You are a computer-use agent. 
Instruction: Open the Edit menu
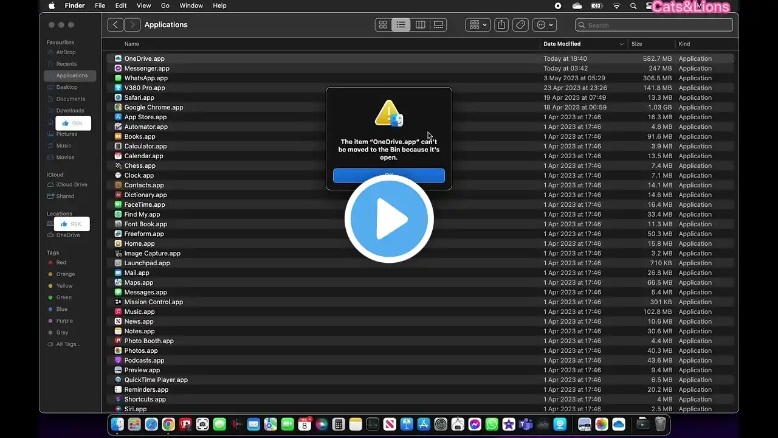(121, 5)
